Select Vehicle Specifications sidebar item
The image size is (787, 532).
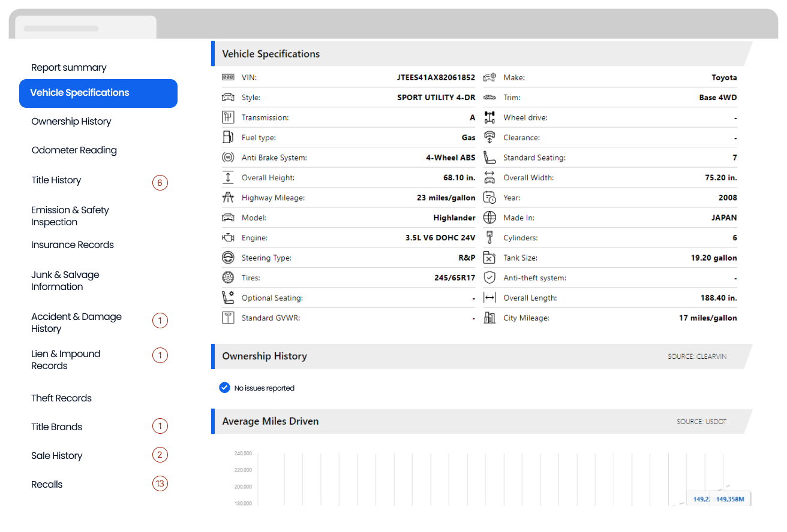tap(98, 93)
